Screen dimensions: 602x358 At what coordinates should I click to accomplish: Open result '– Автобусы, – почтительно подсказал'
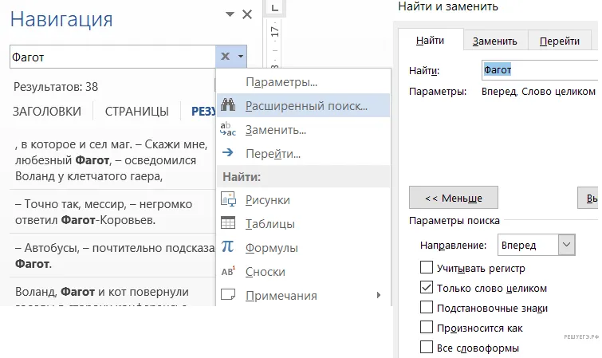(x=112, y=255)
